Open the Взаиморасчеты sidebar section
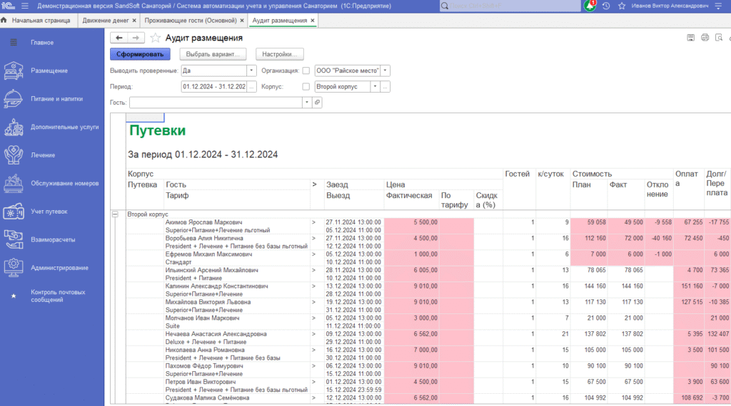 (x=53, y=239)
